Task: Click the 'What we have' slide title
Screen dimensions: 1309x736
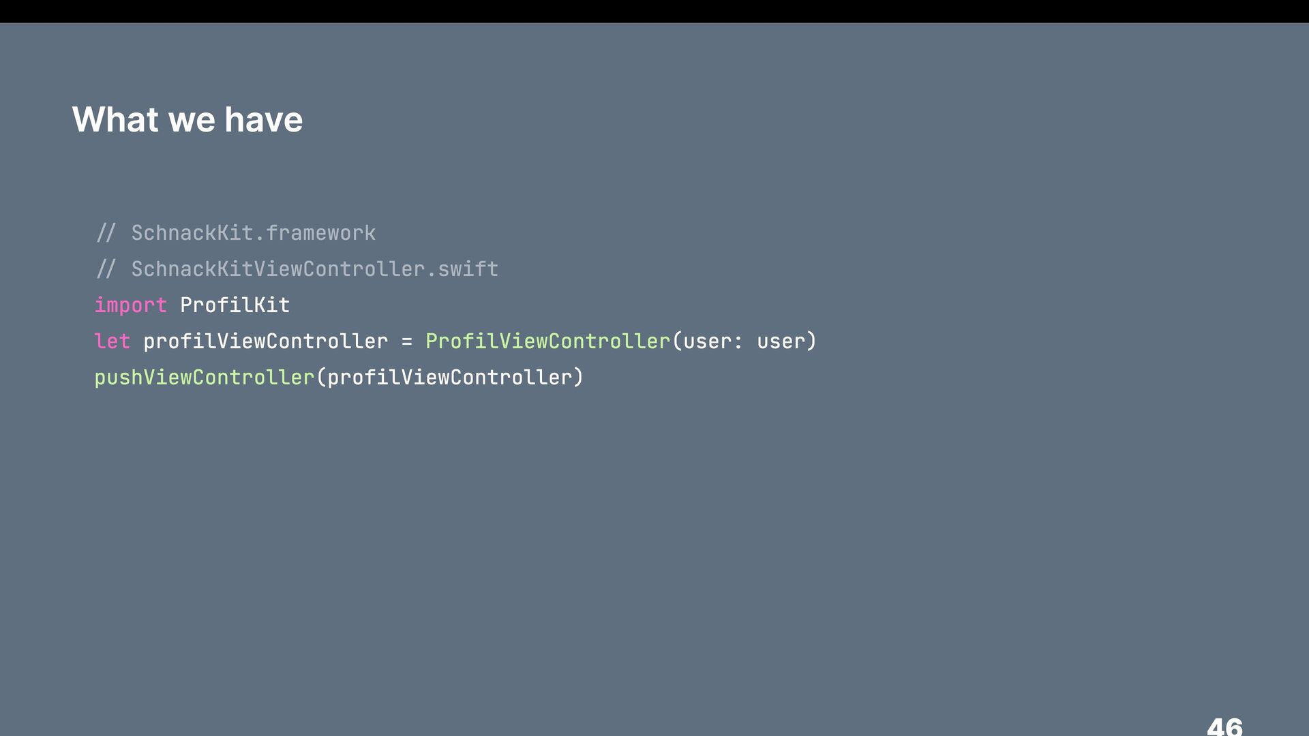Action: point(187,120)
